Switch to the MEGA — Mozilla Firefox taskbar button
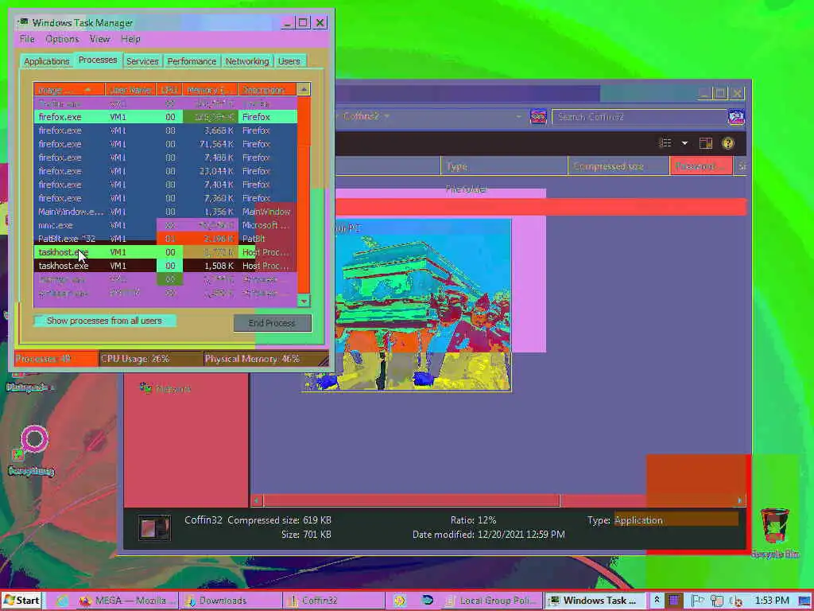 tap(127, 601)
